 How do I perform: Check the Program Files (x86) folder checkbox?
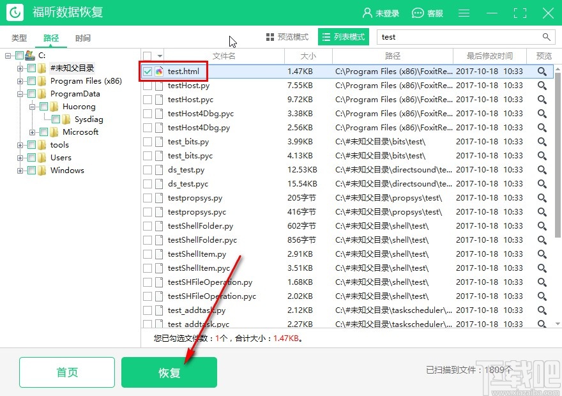point(31,81)
